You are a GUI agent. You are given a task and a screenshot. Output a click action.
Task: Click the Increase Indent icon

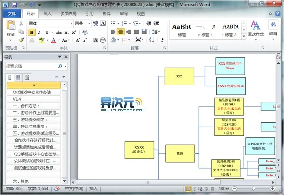click(x=156, y=24)
